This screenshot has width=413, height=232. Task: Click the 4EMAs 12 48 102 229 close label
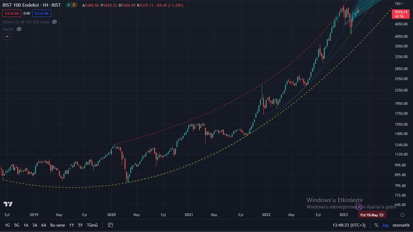[26, 22]
